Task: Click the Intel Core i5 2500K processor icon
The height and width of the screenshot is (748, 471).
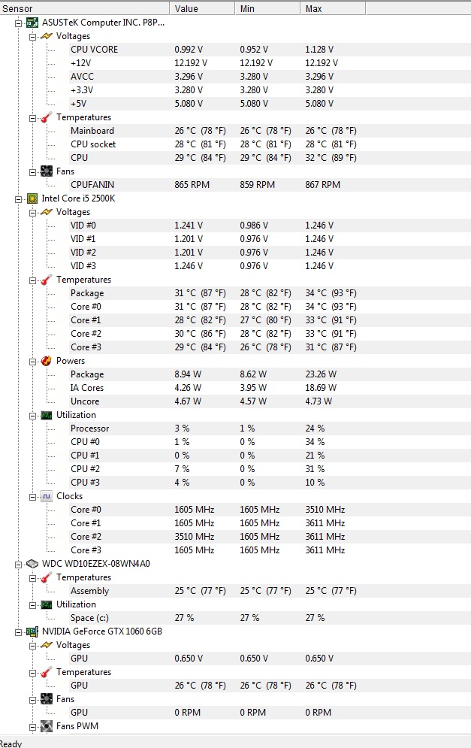Action: coord(32,198)
